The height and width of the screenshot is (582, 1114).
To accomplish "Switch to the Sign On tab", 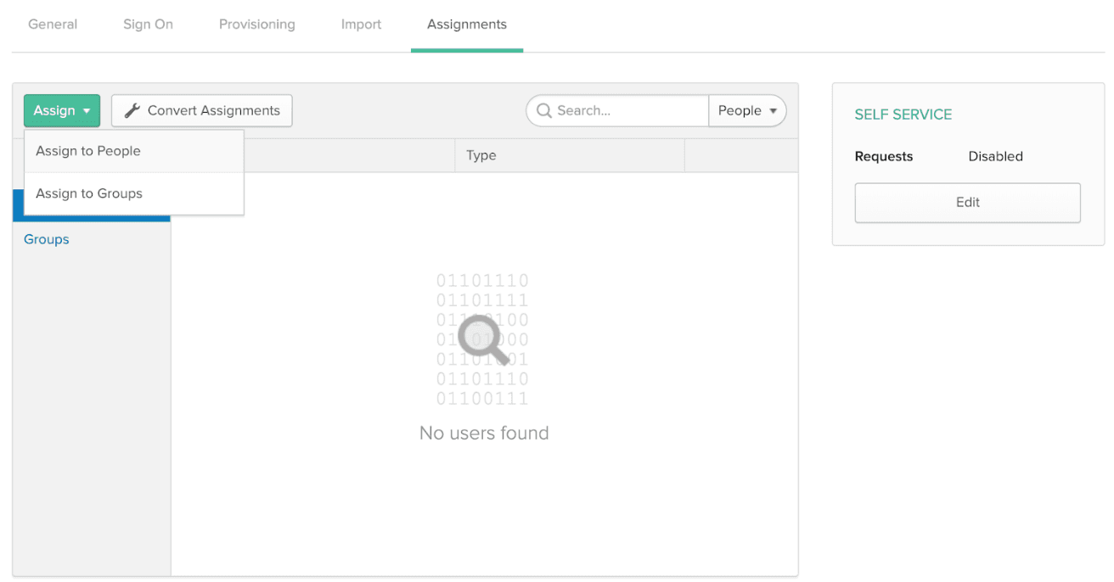I will (148, 24).
